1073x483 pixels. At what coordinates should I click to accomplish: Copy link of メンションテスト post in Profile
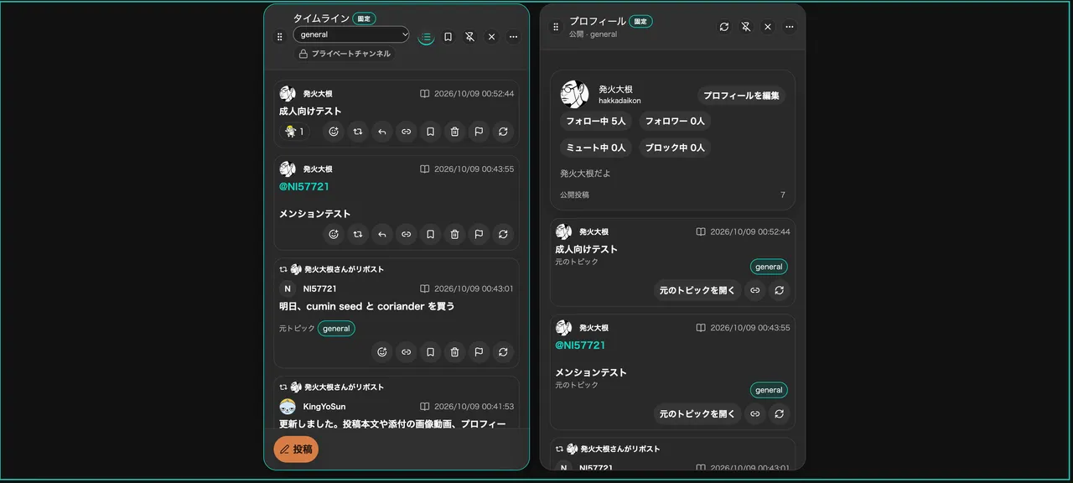(755, 413)
